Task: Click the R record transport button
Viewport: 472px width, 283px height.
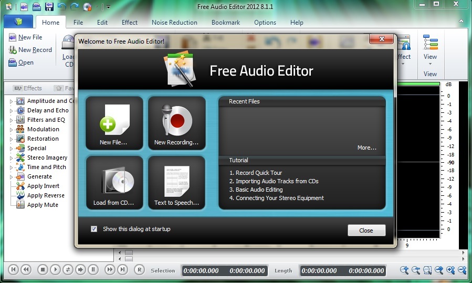Action: pos(139,269)
